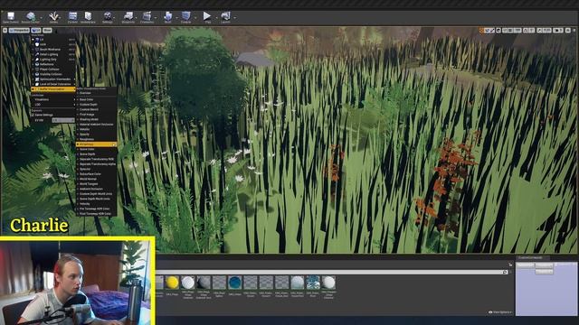
Task: Choose Ambient Occlusion buffer visualization
Action: point(97,189)
